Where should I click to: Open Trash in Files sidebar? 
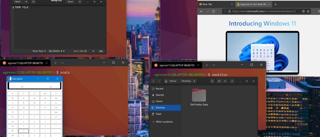pos(165,114)
